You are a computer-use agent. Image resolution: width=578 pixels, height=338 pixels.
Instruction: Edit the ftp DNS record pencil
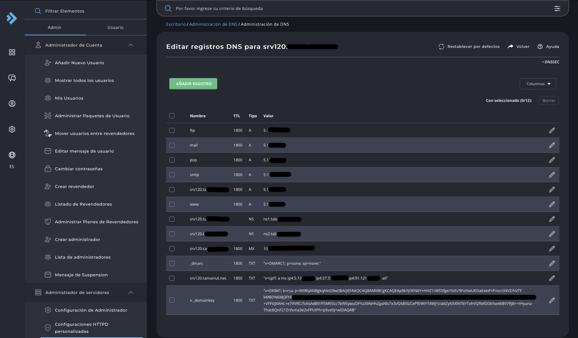pos(552,130)
